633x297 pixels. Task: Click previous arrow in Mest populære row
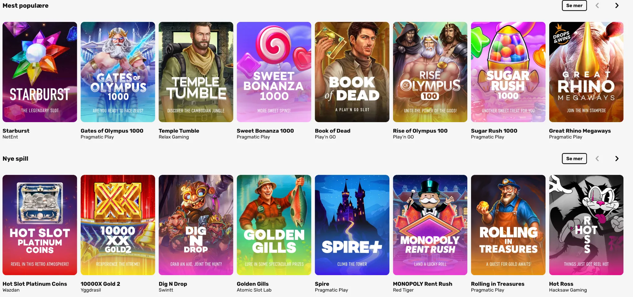(x=597, y=6)
